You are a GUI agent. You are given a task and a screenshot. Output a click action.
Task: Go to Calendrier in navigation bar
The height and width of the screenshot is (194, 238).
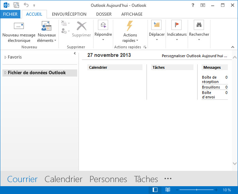click(63, 179)
